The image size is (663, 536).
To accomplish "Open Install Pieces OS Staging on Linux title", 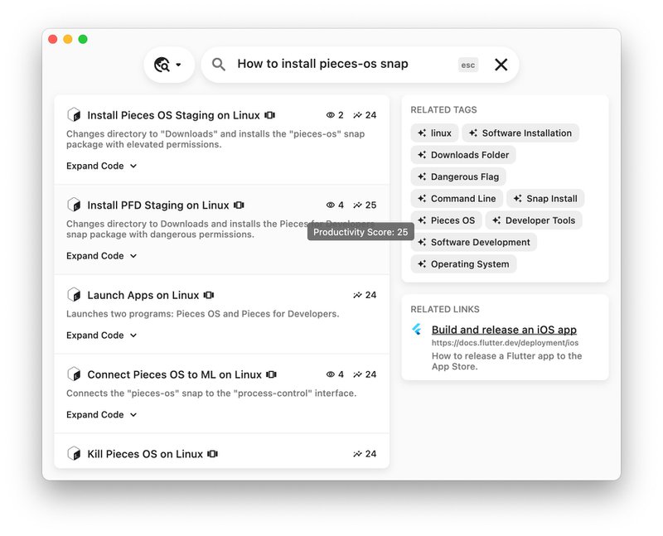I will point(173,115).
